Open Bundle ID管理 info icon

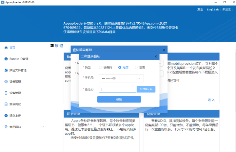(6, 59)
